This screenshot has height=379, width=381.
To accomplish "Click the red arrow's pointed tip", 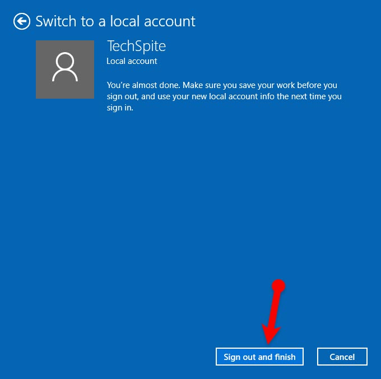I will [268, 342].
